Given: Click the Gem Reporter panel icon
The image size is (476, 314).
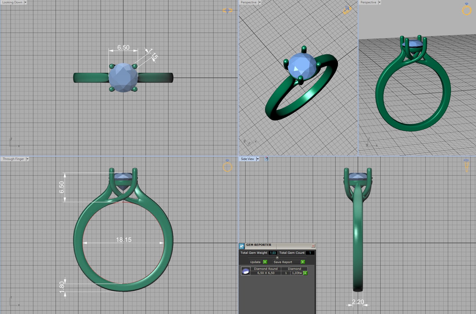Looking at the screenshot, I should click(x=242, y=246).
